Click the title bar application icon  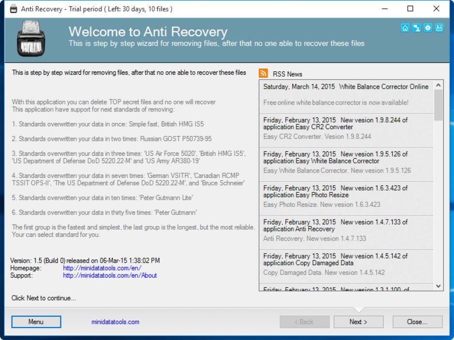coord(14,9)
